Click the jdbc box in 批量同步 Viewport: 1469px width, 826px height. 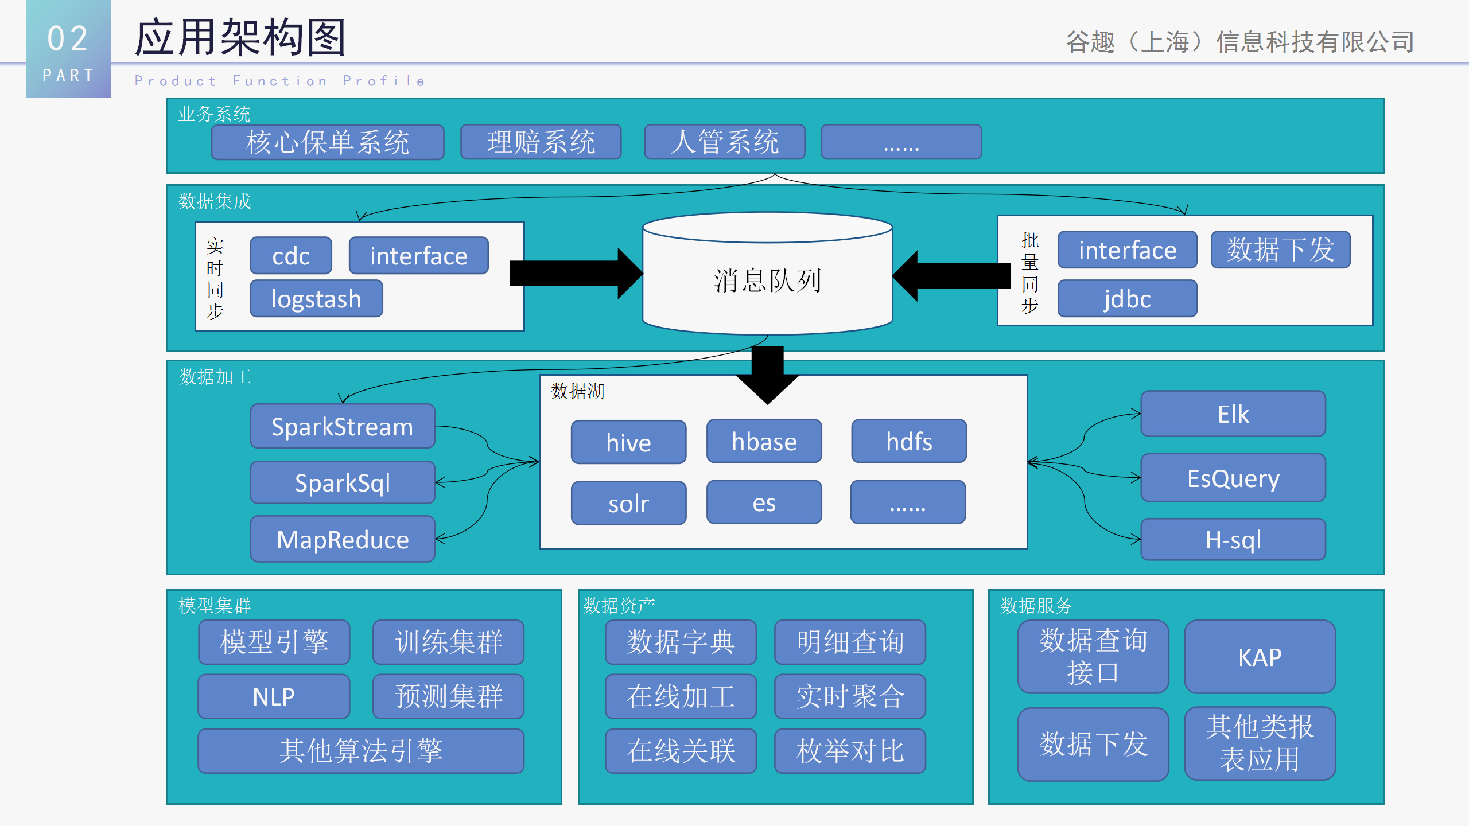pos(1127,299)
